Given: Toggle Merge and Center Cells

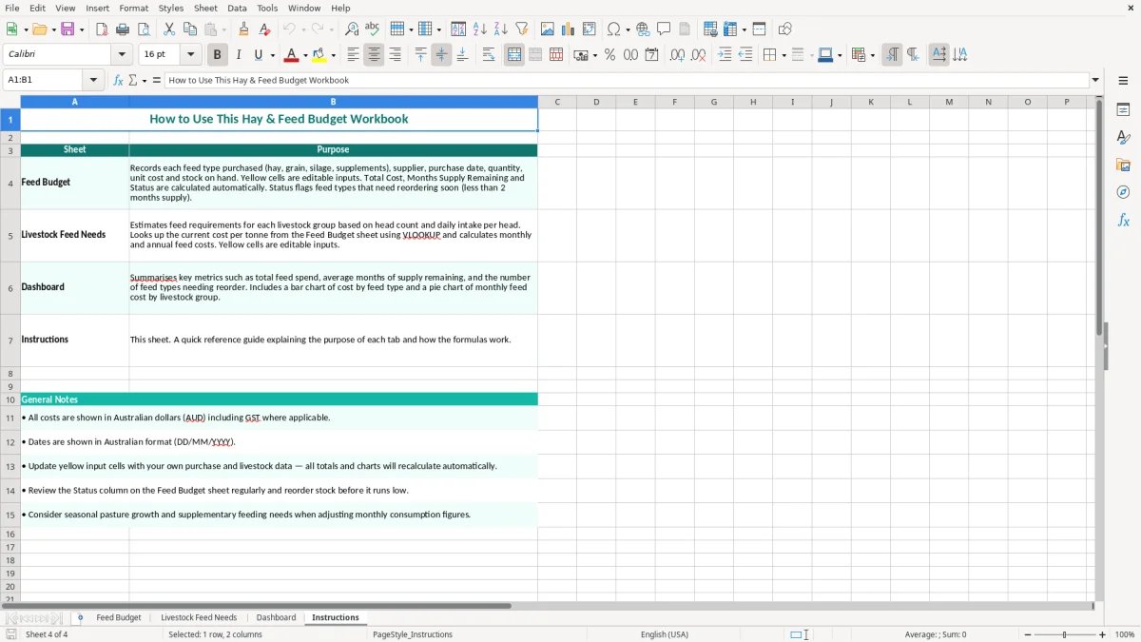Looking at the screenshot, I should pyautogui.click(x=513, y=55).
